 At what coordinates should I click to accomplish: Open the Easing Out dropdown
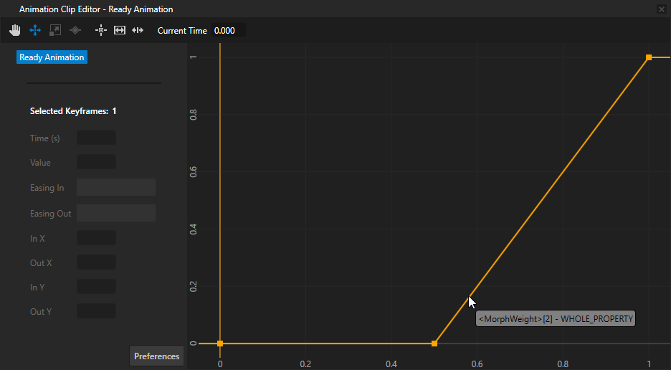116,213
